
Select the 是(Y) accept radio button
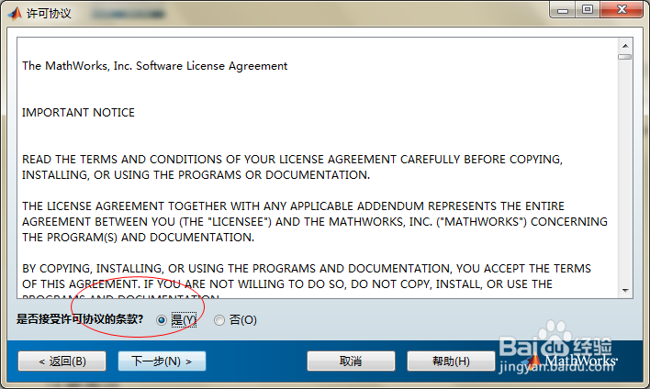pyautogui.click(x=162, y=320)
